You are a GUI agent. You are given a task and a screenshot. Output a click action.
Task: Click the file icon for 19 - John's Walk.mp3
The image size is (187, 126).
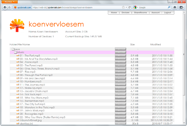pos(18,110)
